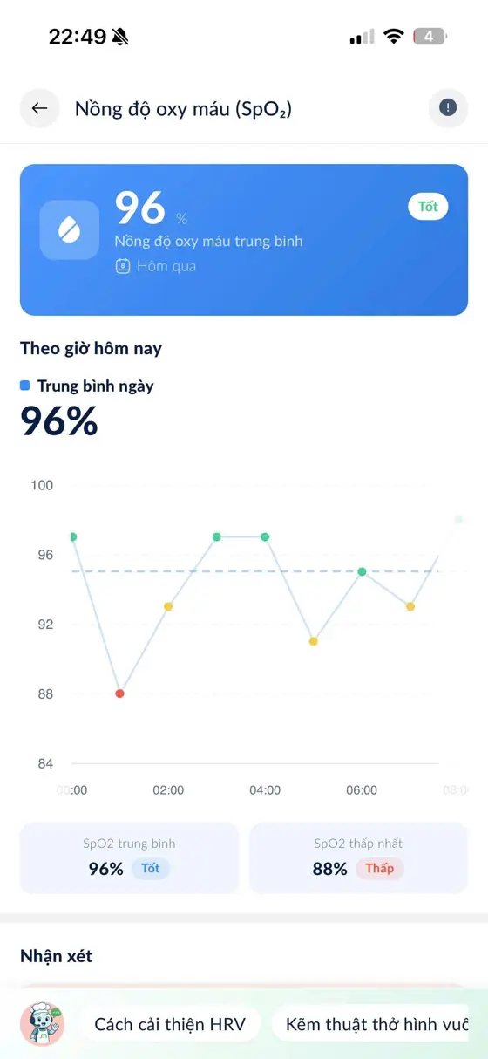Tap the Wi-Fi status icon
Viewport: 488px width, 1059px height.
394,37
